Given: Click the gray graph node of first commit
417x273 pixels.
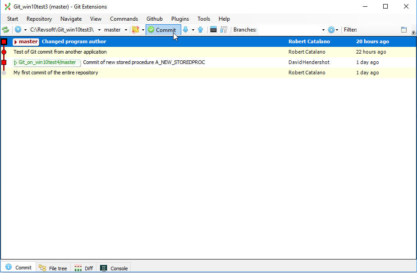Looking at the screenshot, I should point(4,73).
